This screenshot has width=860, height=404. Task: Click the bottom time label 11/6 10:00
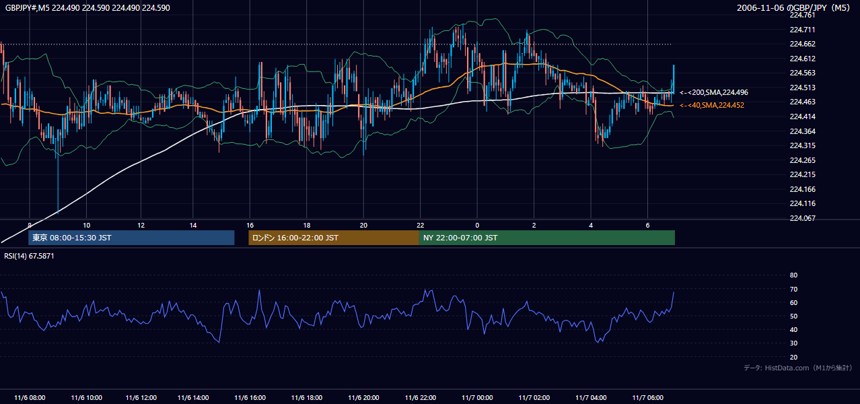coord(87,398)
